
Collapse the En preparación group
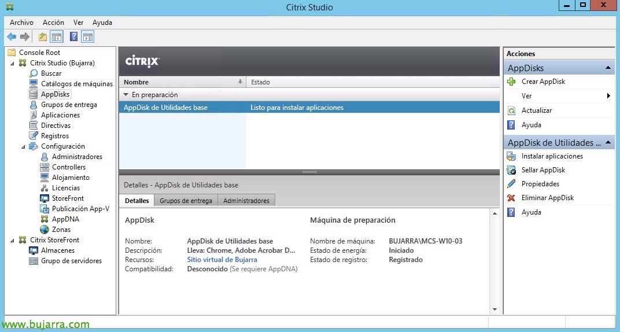coord(126,95)
